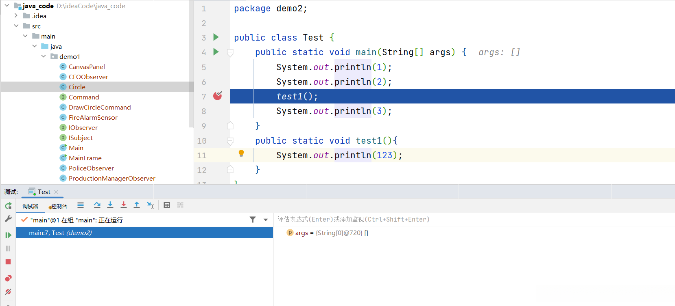The width and height of the screenshot is (675, 306).
Task: Rerun Test with the debug rerun icon
Action: click(x=8, y=206)
